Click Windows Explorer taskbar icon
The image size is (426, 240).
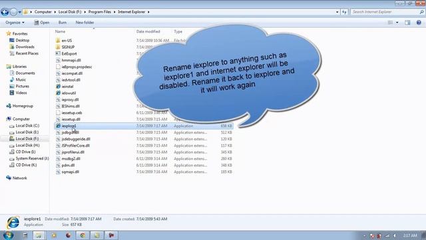coord(39,235)
